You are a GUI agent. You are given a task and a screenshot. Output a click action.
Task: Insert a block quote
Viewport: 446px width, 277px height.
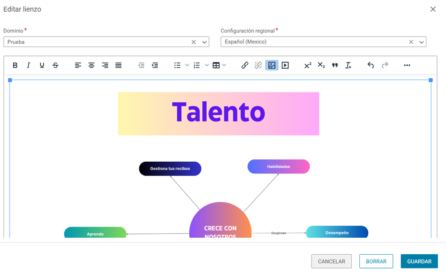coord(335,65)
